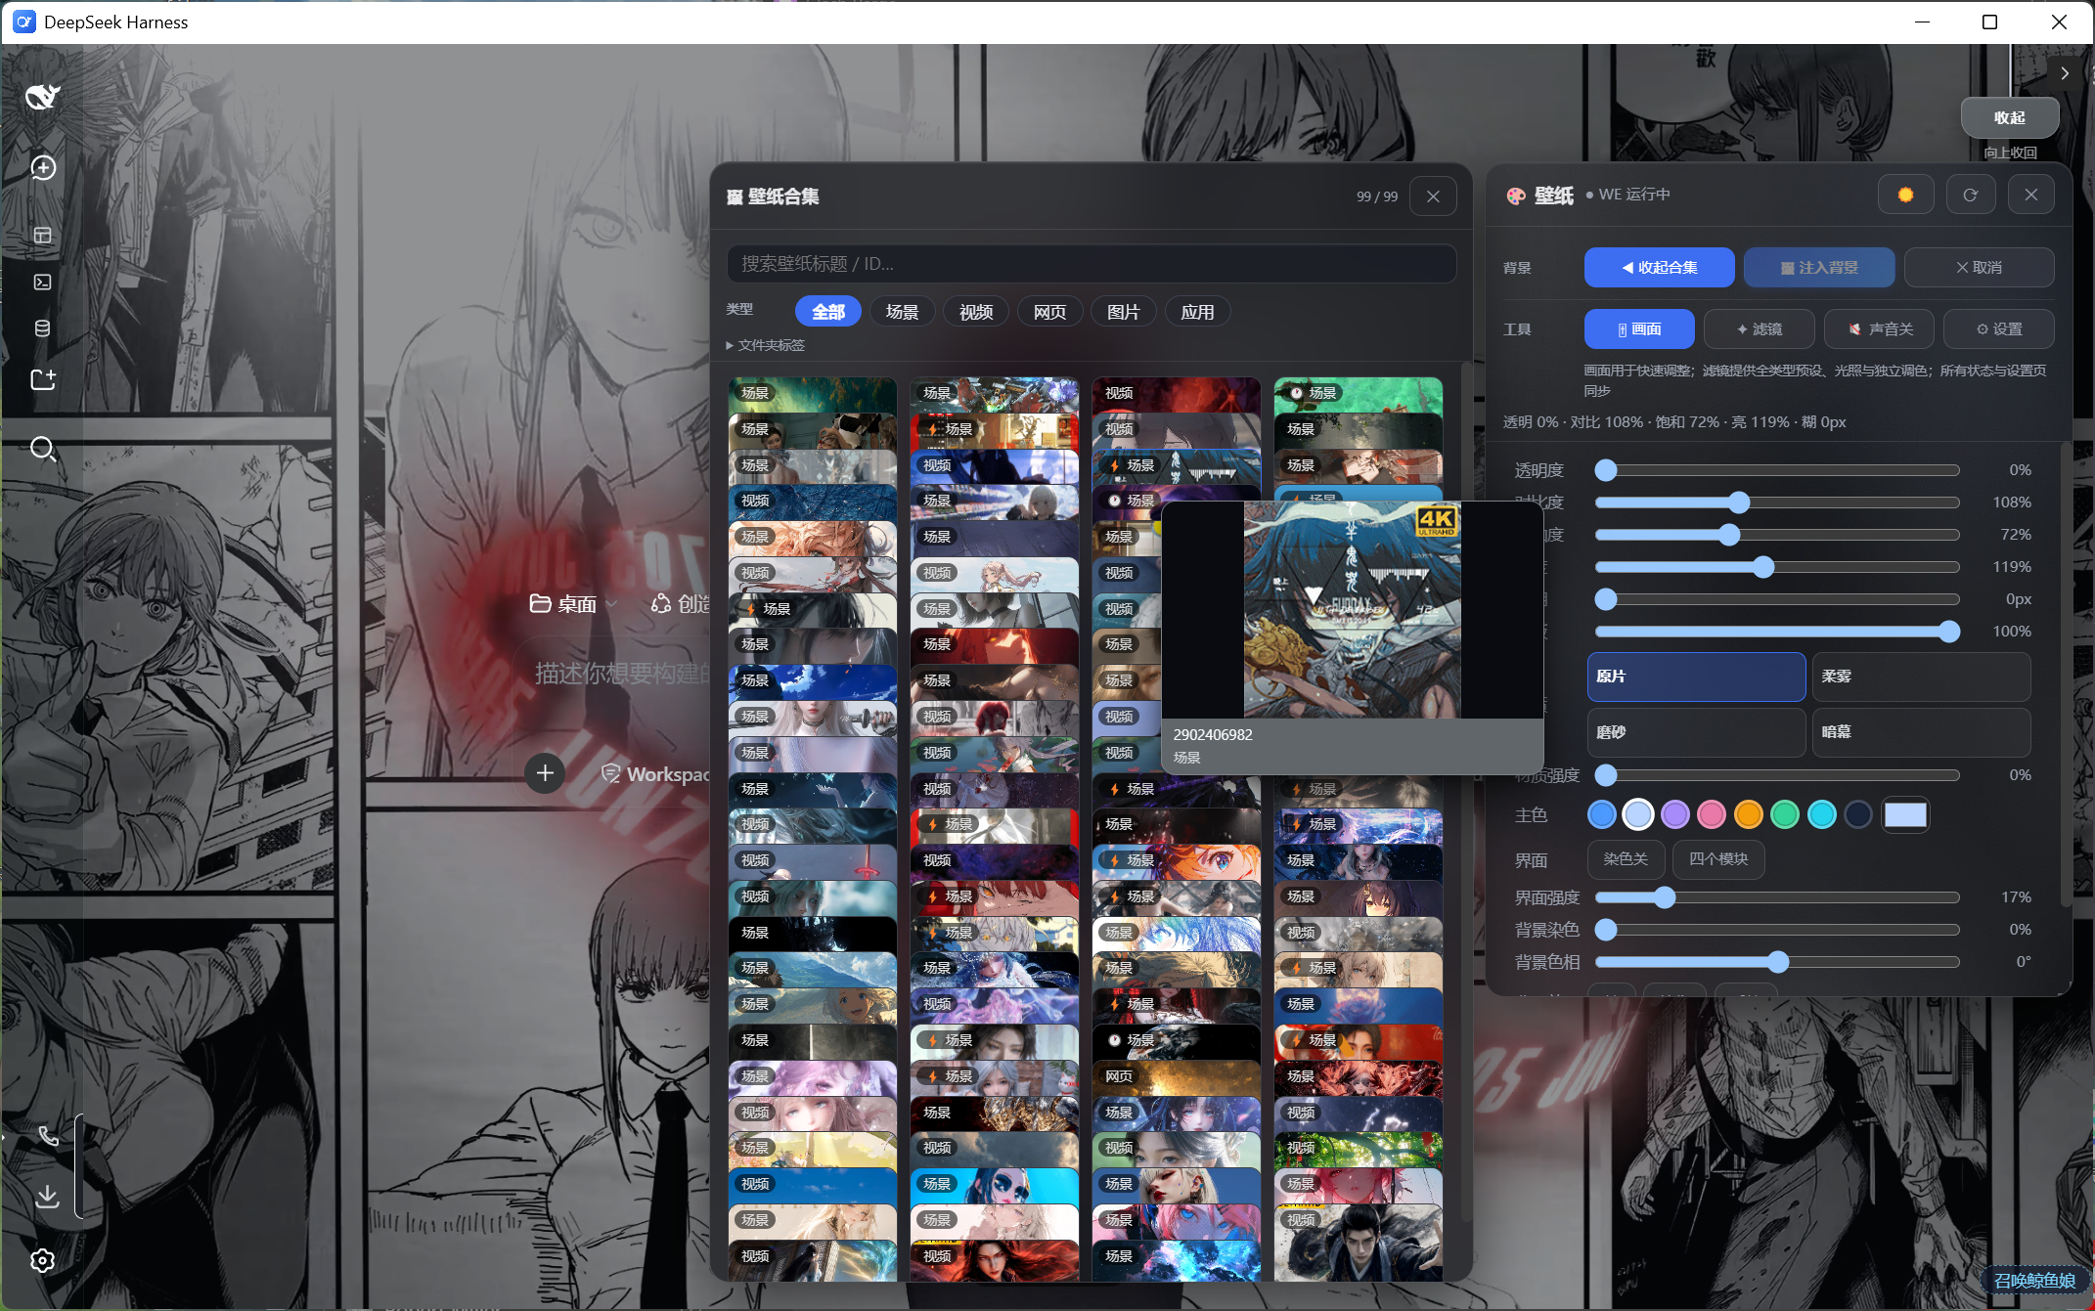
Task: Collapse the collection with 收起合集
Action: 1659,268
